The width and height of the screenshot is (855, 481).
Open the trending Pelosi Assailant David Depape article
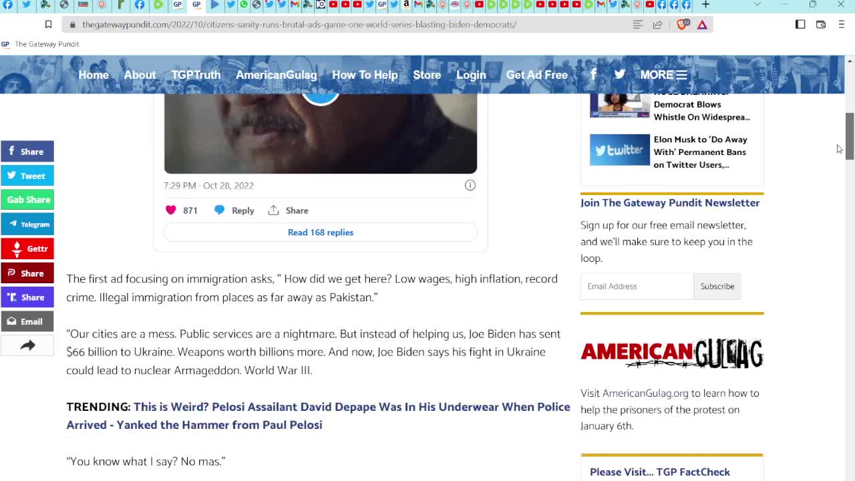click(x=318, y=416)
